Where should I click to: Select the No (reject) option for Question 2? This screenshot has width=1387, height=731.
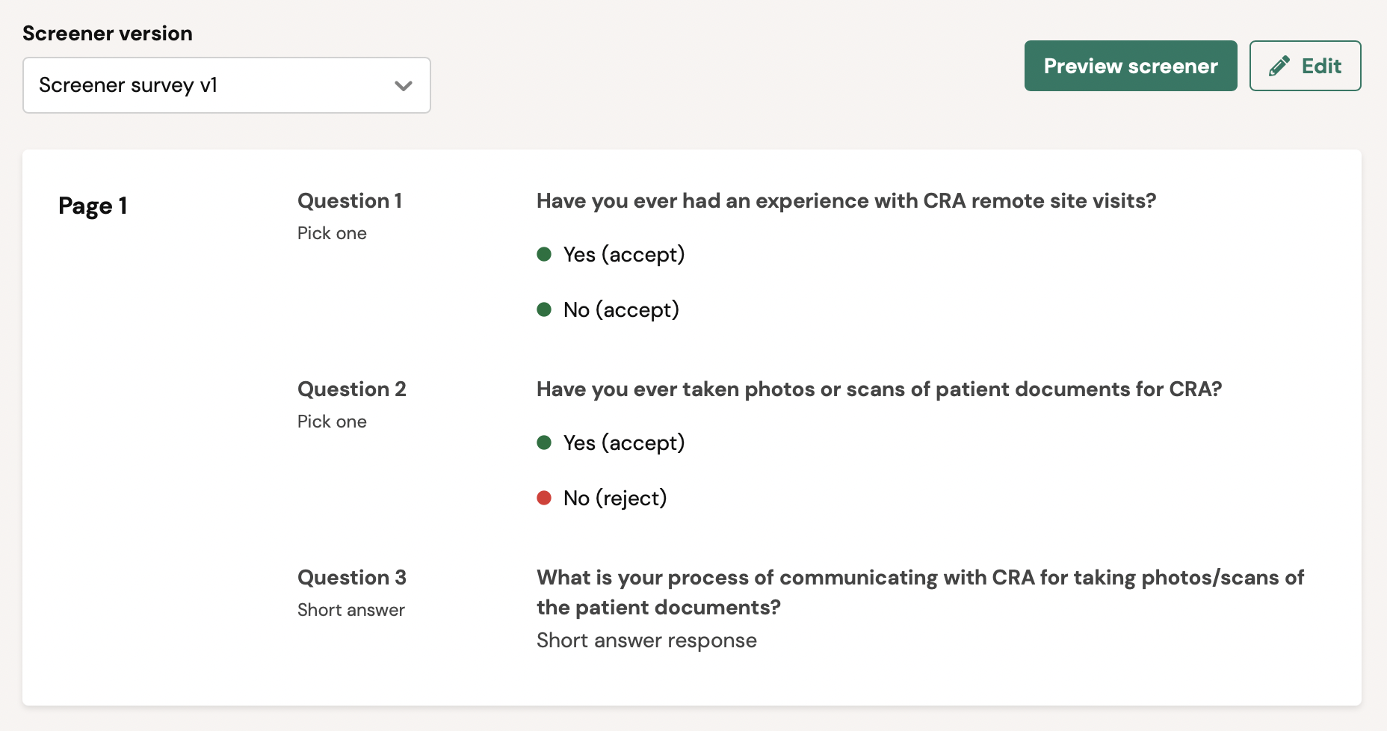613,498
